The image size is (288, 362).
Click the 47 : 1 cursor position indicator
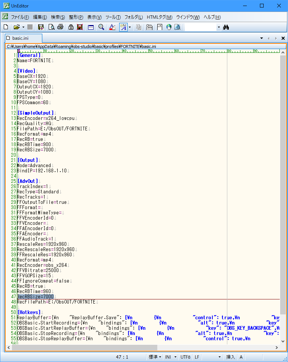tap(122, 357)
